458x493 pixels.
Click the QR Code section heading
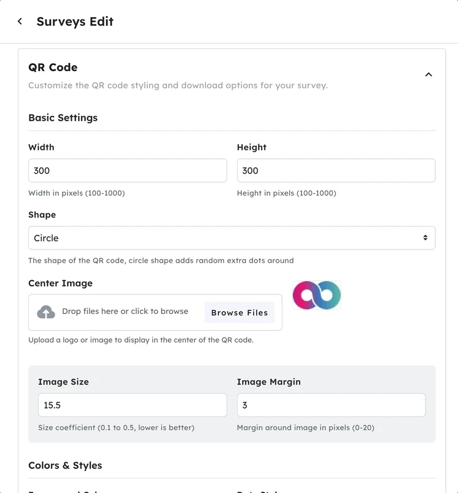(x=53, y=67)
